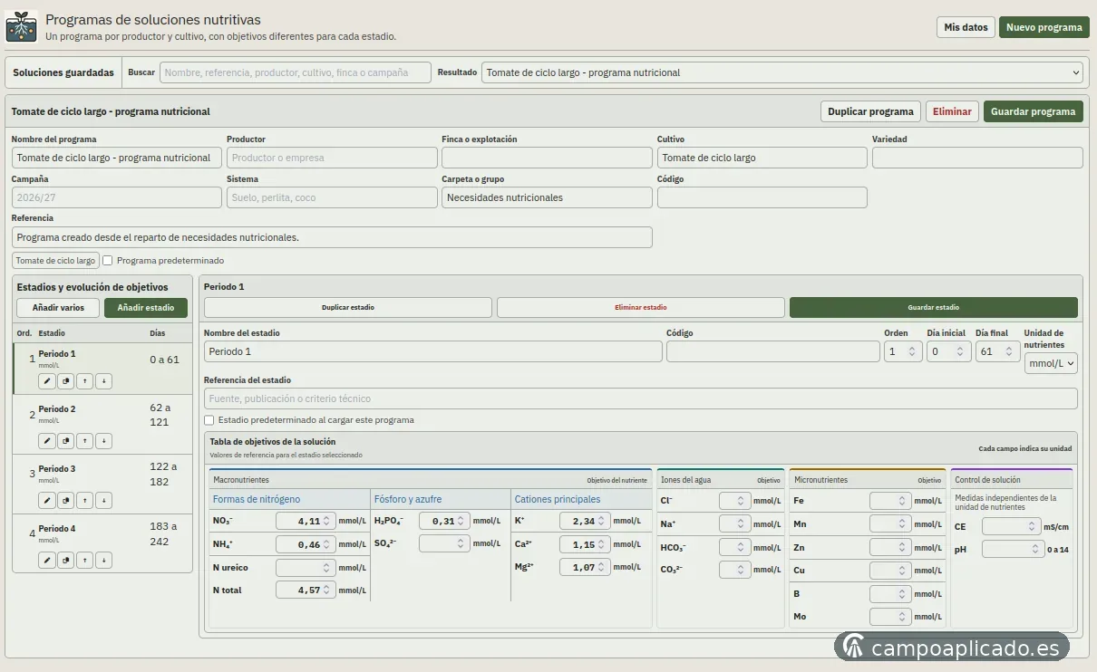Click the CE value field
This screenshot has width=1097, height=672.
pos(1011,526)
